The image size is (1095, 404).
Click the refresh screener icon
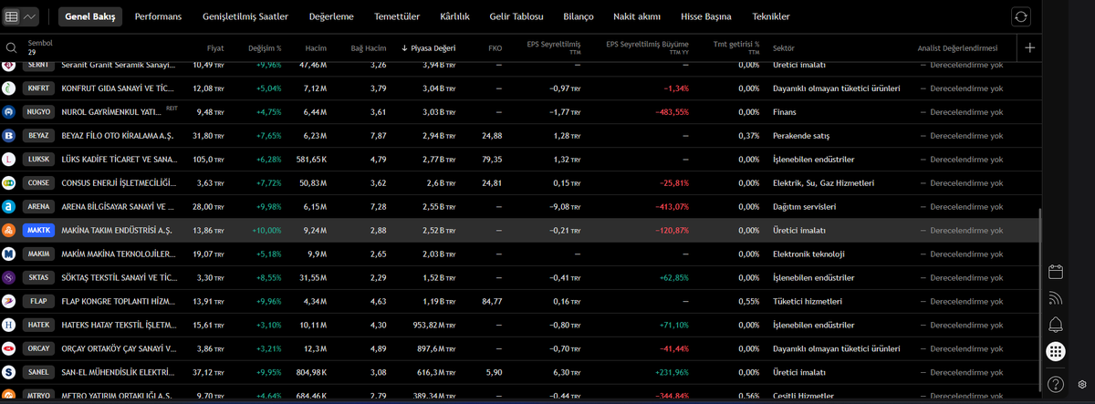coord(1021,16)
